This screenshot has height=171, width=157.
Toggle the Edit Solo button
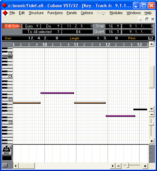pos(12,26)
